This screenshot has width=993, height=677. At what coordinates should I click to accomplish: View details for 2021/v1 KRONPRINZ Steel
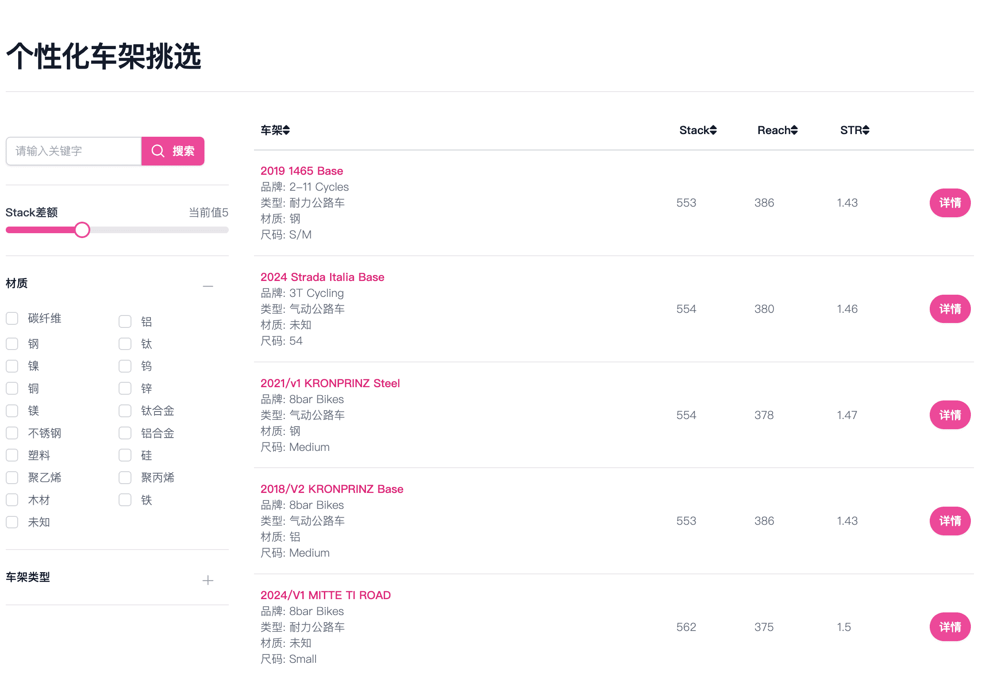coord(950,415)
